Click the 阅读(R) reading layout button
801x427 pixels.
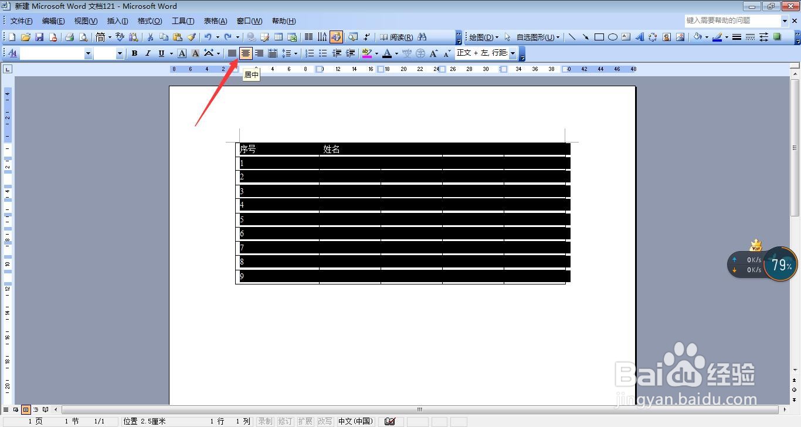pyautogui.click(x=396, y=37)
